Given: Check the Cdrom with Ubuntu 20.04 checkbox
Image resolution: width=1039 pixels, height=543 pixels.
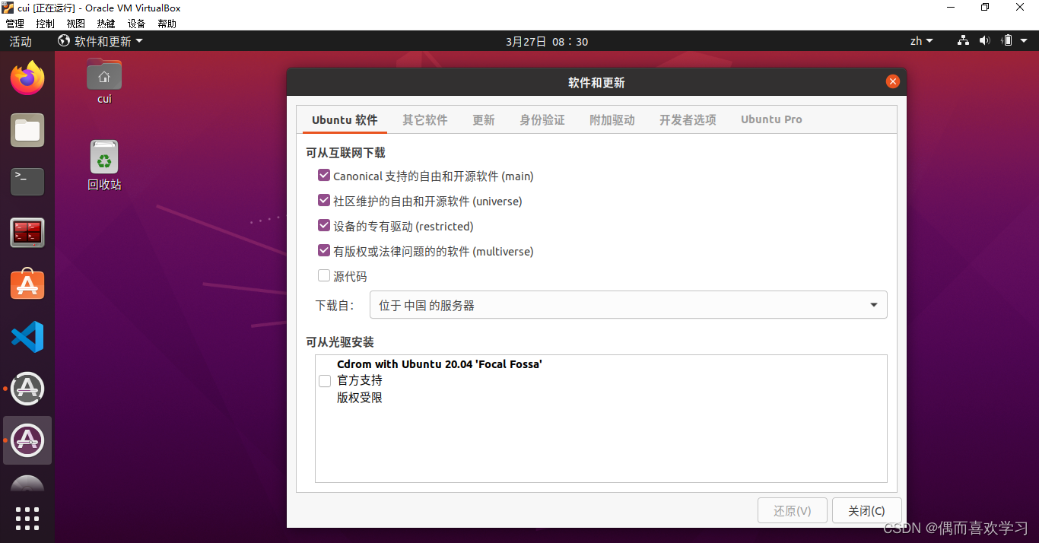Looking at the screenshot, I should (x=325, y=381).
